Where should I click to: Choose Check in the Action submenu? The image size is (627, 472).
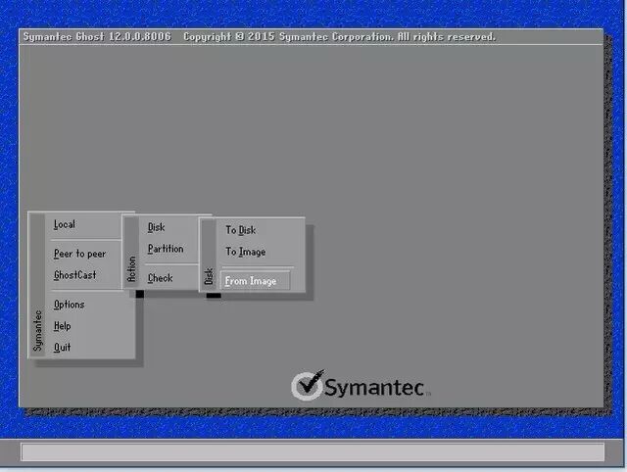(x=160, y=278)
